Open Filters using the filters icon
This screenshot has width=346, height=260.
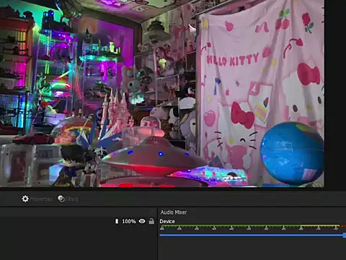click(x=61, y=199)
